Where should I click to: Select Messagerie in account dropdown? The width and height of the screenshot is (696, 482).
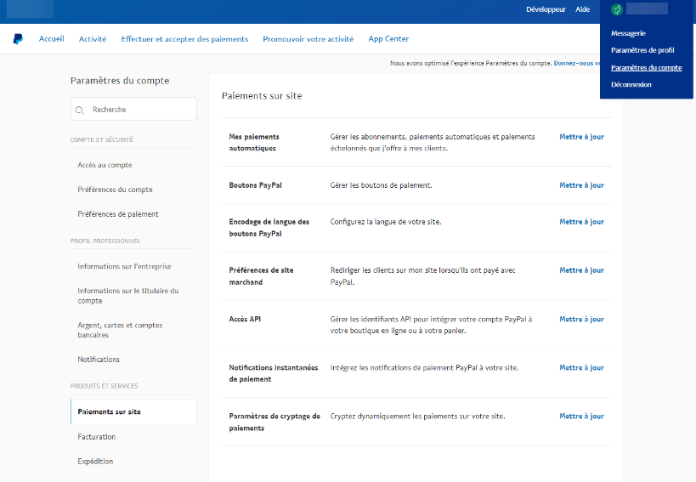click(628, 33)
